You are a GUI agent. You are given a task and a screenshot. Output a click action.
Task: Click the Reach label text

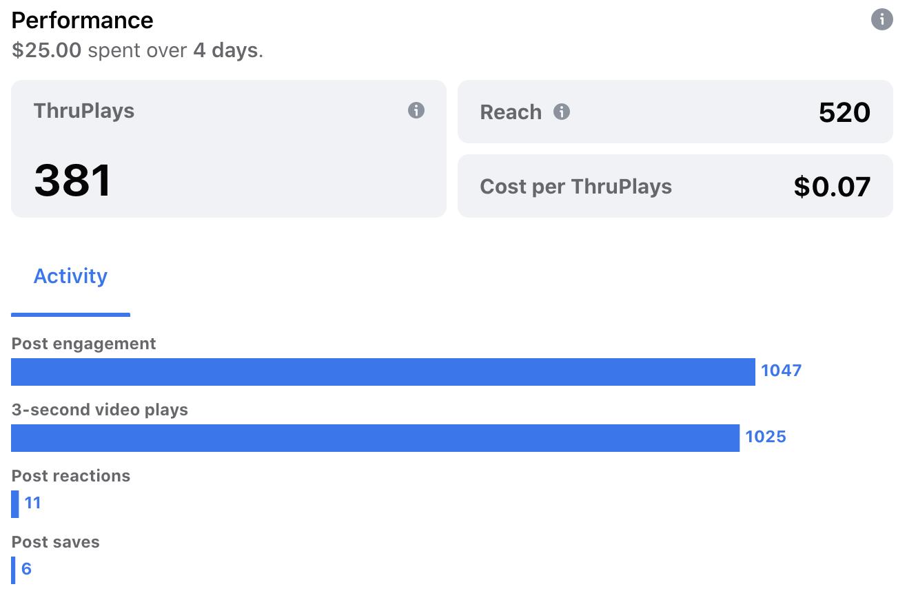tap(511, 112)
